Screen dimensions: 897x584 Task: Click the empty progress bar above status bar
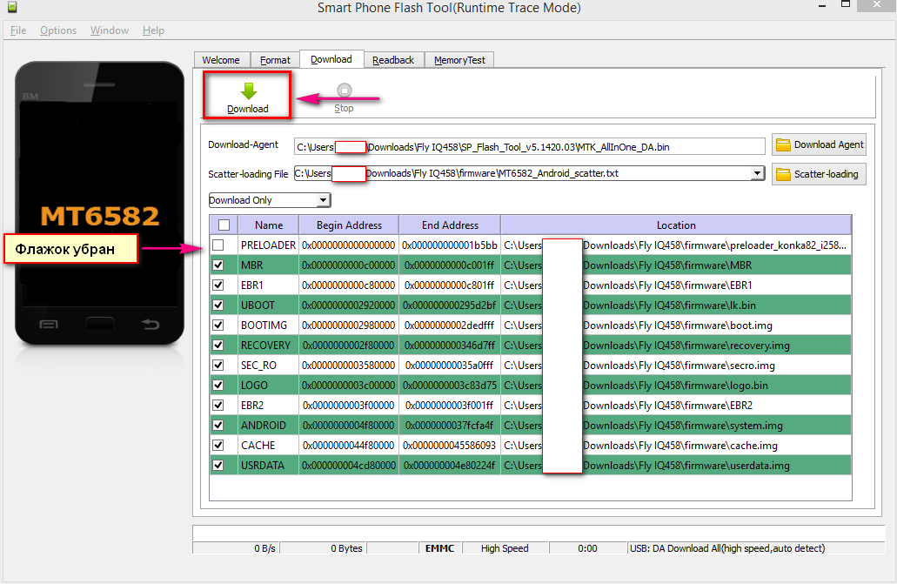pos(539,533)
